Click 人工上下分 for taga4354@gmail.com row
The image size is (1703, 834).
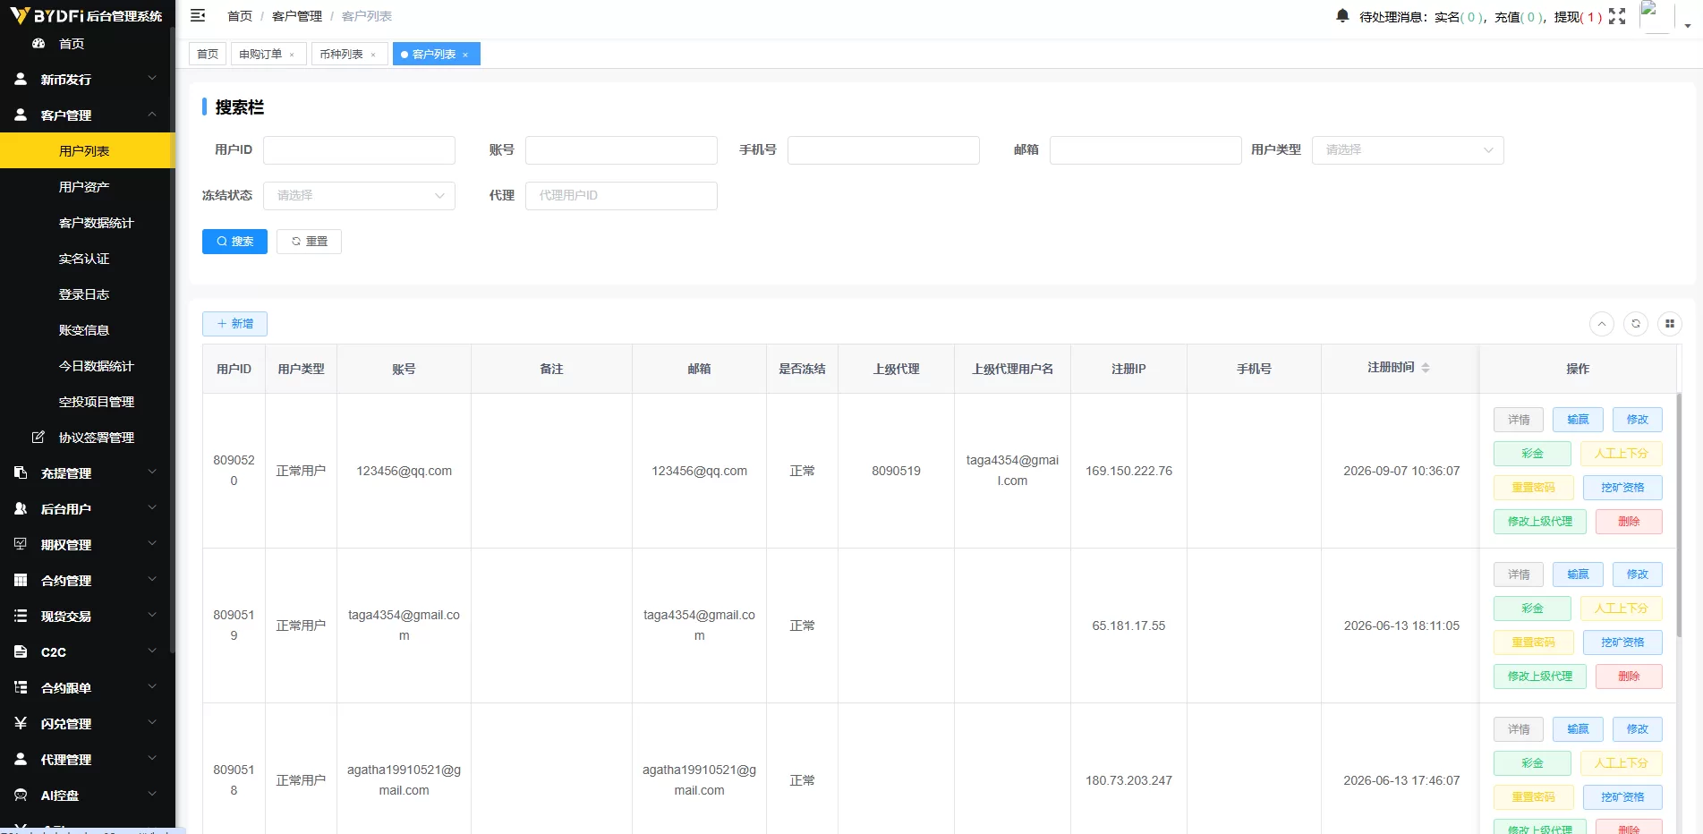tap(1621, 608)
